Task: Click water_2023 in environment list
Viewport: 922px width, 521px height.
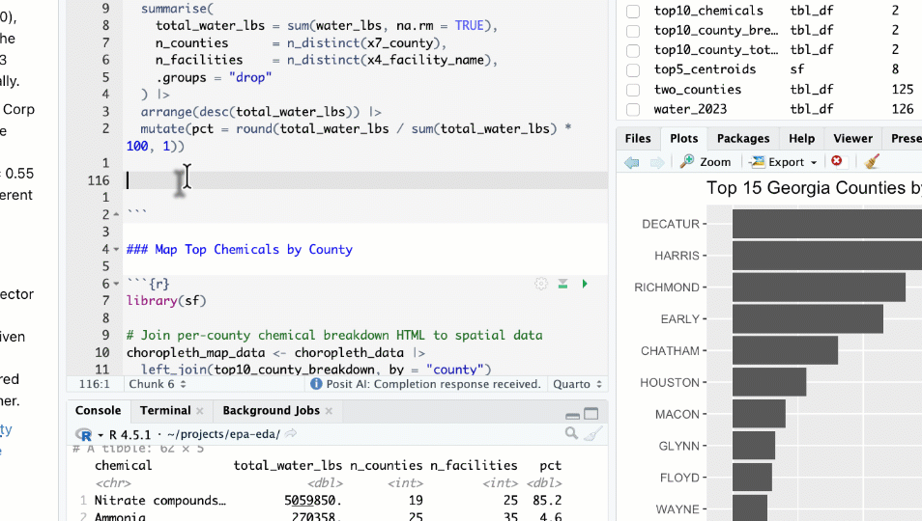Action: pos(690,109)
